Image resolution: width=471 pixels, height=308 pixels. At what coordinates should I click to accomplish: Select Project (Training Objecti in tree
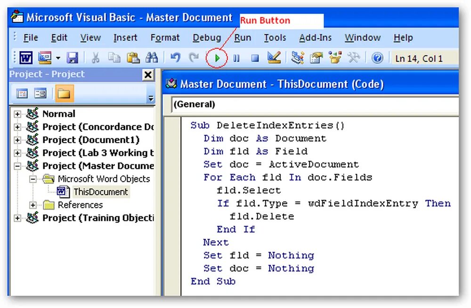click(98, 218)
